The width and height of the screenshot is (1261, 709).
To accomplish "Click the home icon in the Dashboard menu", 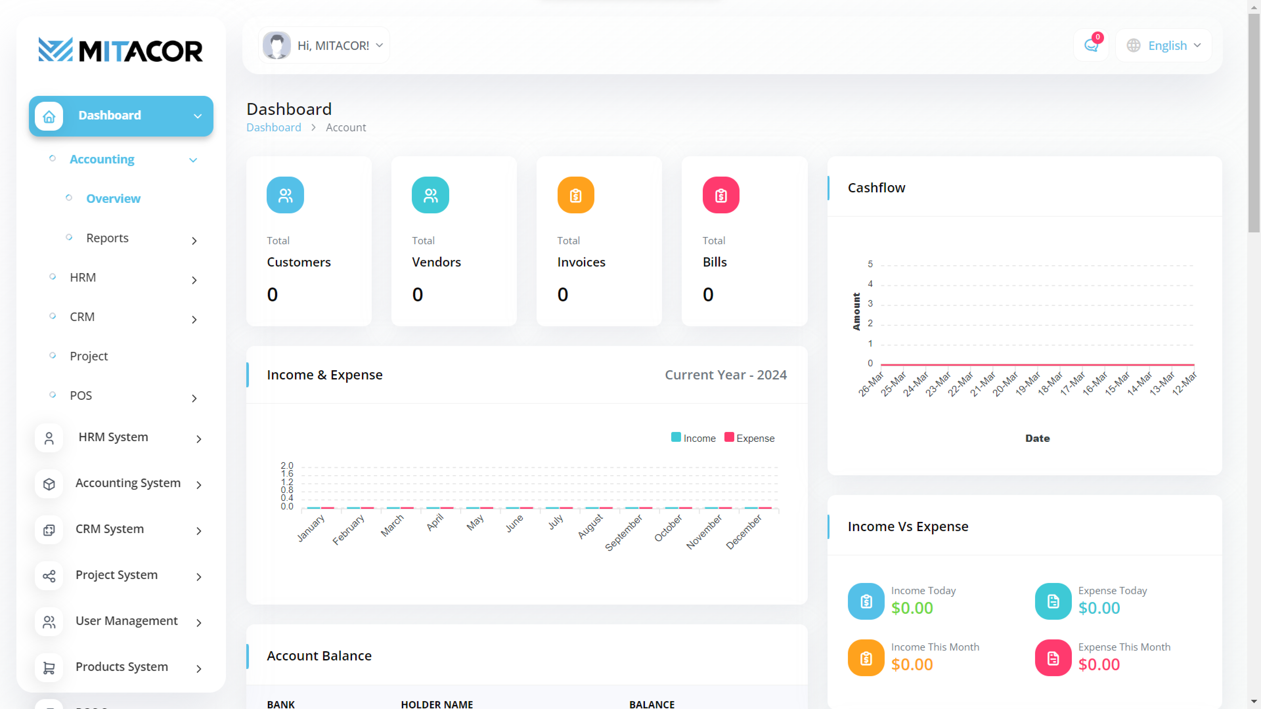I will point(49,117).
